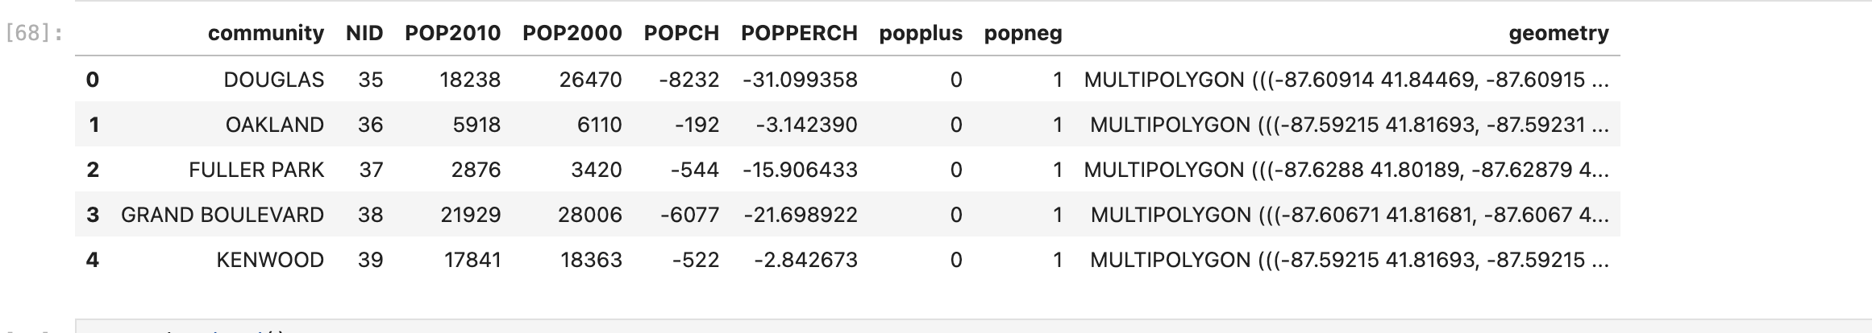The image size is (1872, 333).
Task: Click the community column header
Action: tap(265, 33)
